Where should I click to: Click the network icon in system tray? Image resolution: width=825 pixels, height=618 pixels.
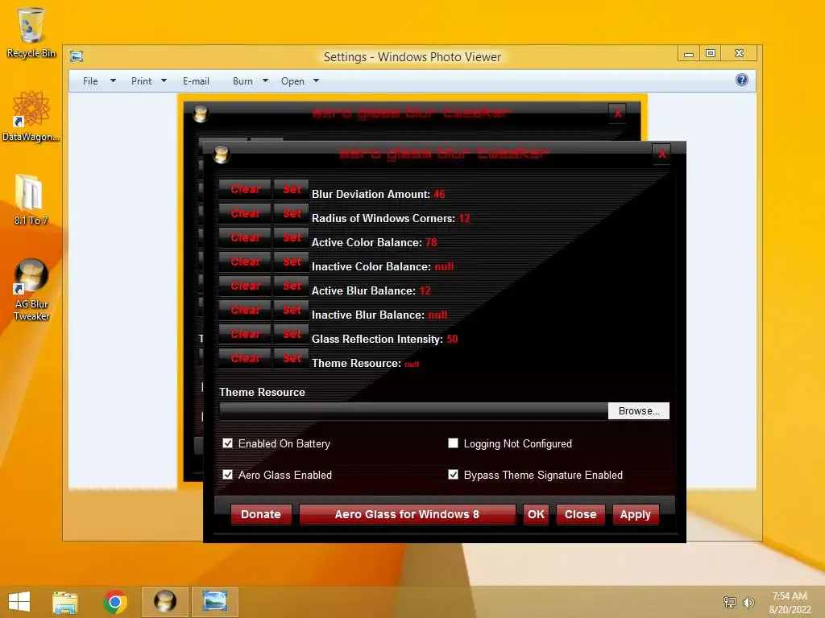[x=730, y=602]
